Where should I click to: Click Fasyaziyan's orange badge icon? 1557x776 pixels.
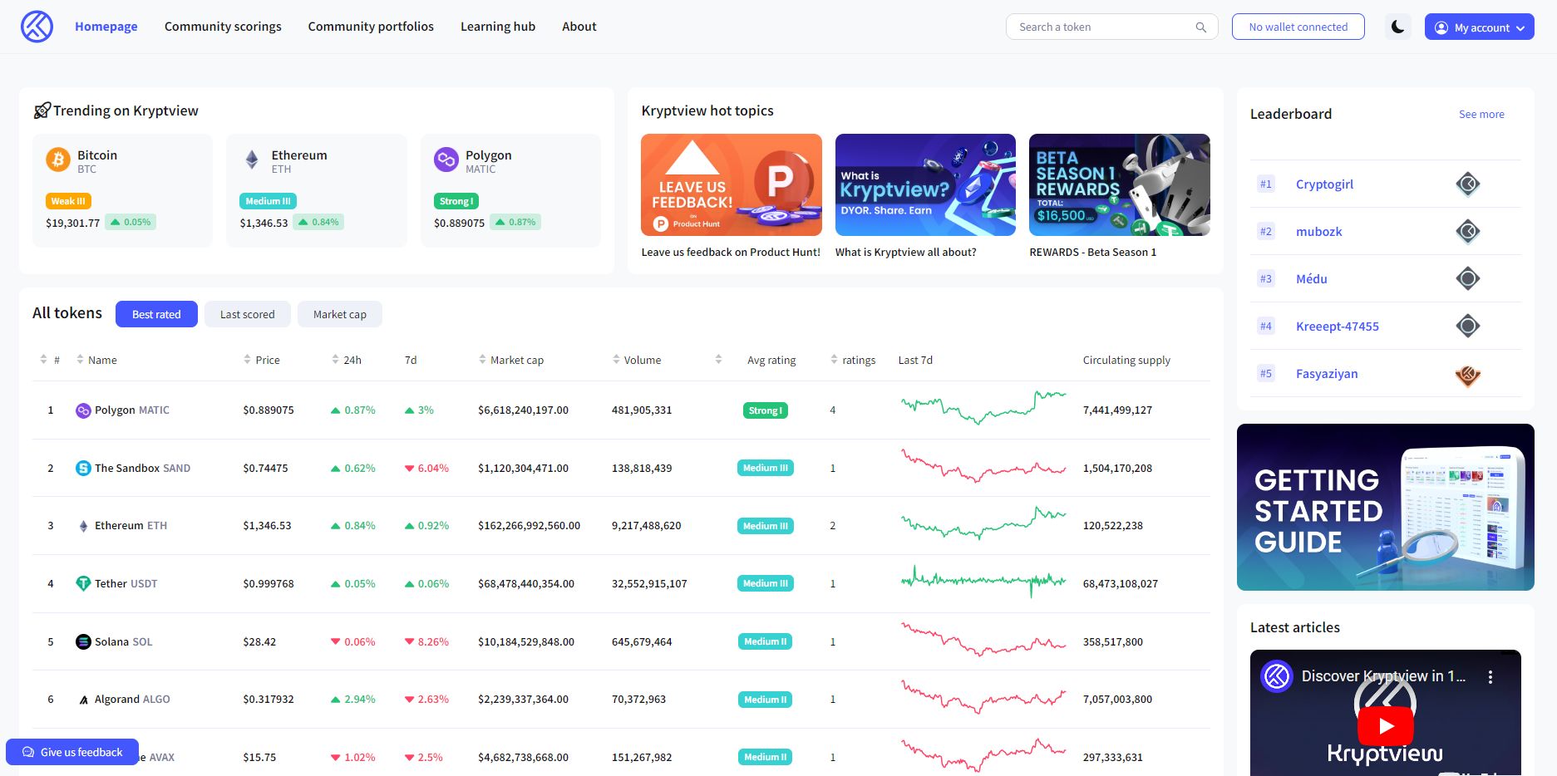coord(1467,375)
